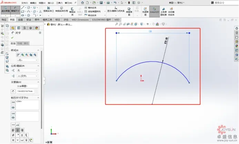Select the Arc sketch tool
Screen dimensions: 239x144
[x=29, y=12]
